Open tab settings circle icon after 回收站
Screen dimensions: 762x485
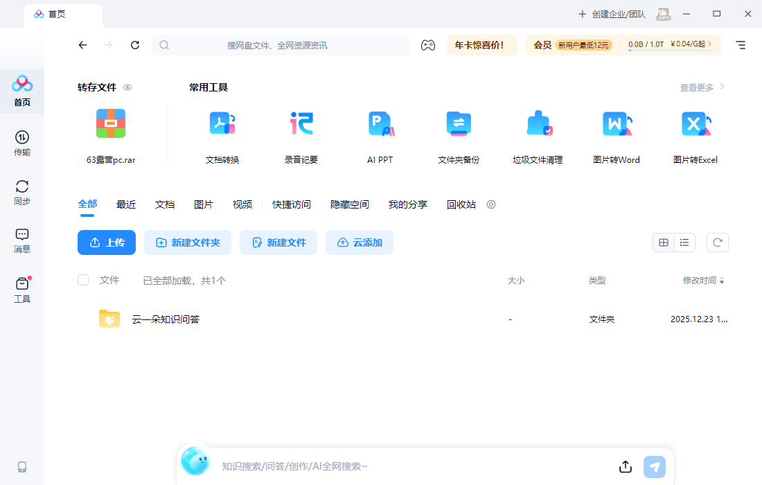(x=491, y=204)
